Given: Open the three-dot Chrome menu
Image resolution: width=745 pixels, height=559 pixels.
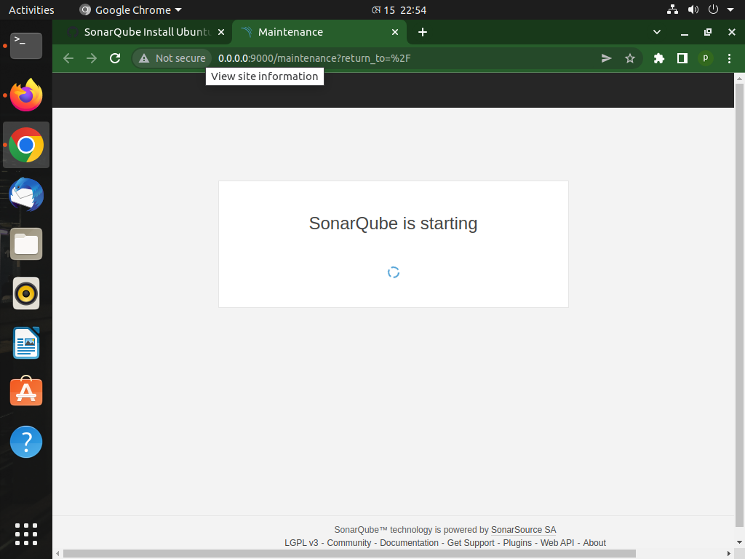Looking at the screenshot, I should click(730, 58).
